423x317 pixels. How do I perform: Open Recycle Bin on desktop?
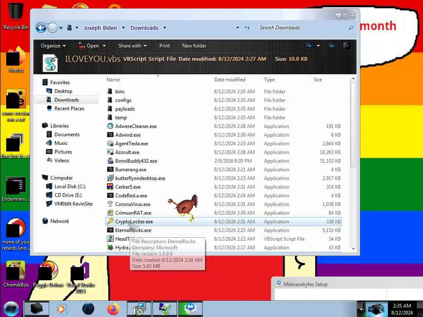click(15, 15)
